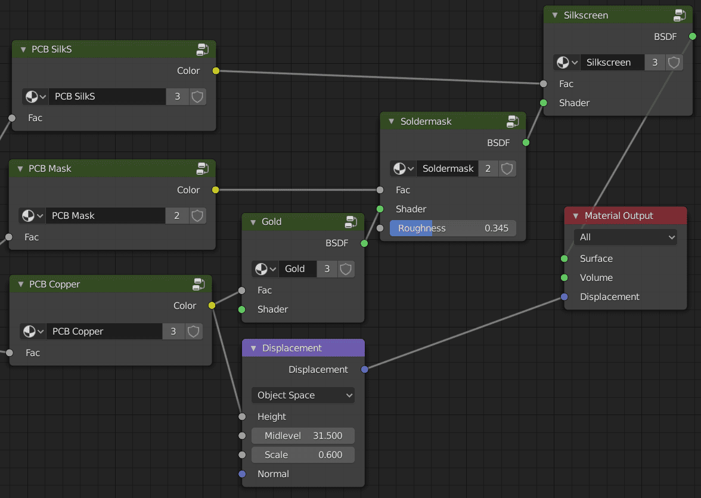Click the BSDF output socket of Soldermask node
This screenshot has height=498, width=701.
526,143
